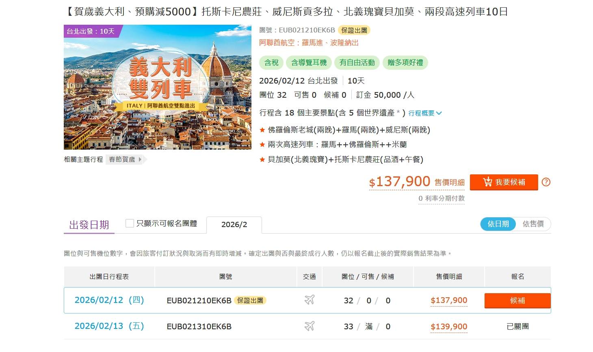Click the 候補 button in table

tap(517, 300)
